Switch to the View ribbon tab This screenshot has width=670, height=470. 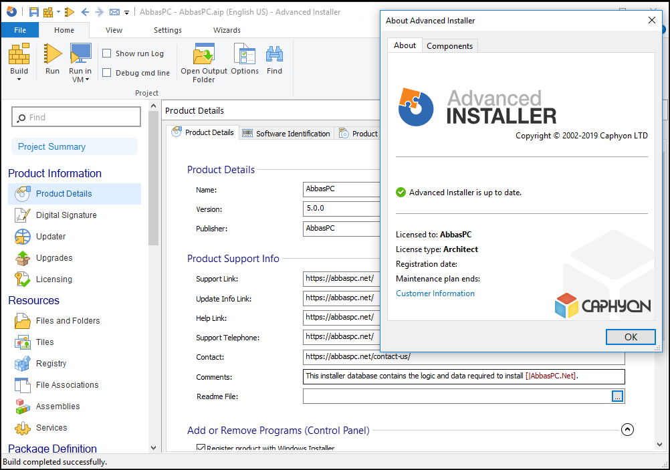[114, 30]
